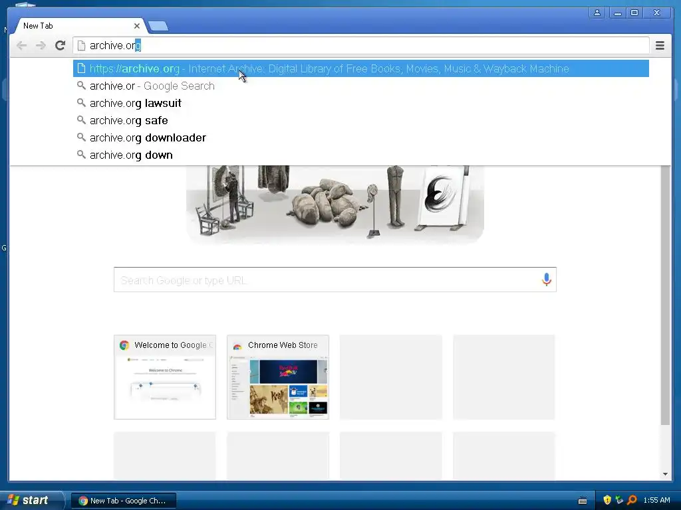Click the page vertical scrollbar thumb

[x=665, y=295]
